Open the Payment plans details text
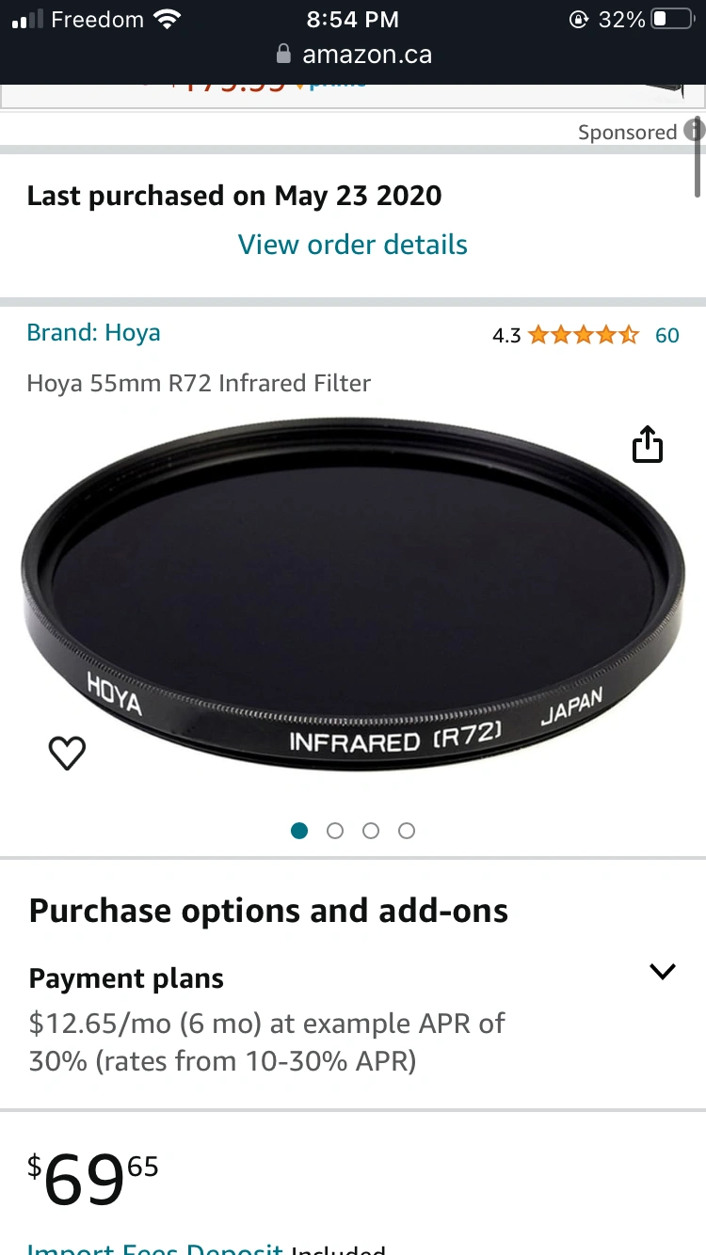Viewport: 706px width, 1255px height. (267, 1041)
